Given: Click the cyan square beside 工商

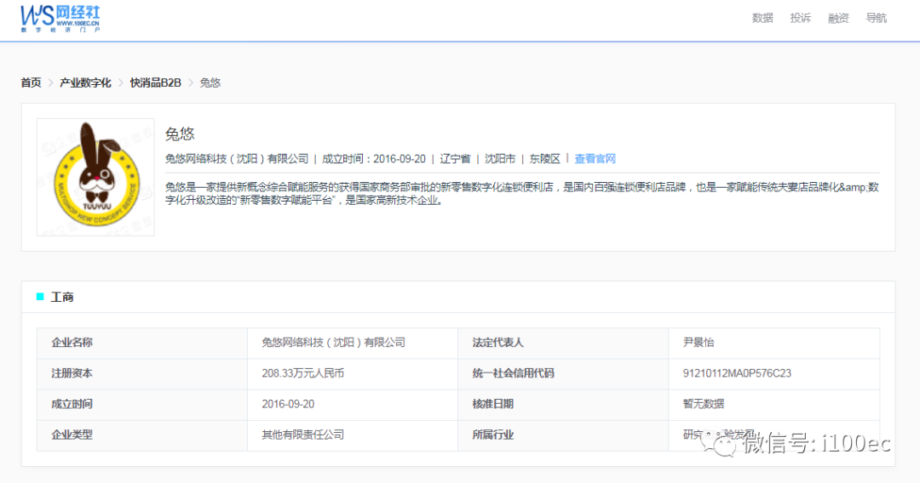Looking at the screenshot, I should click(x=40, y=297).
